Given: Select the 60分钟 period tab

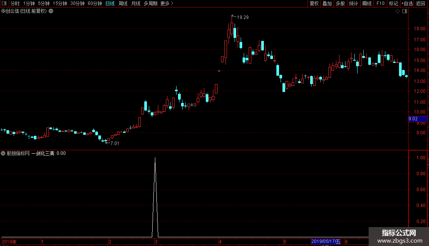Looking at the screenshot, I should (95, 3).
